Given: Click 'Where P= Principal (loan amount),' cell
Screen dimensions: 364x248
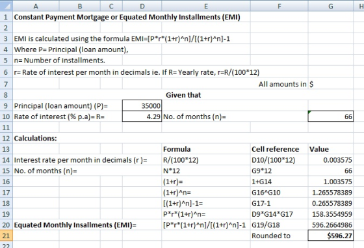Looking at the screenshot, I should [x=71, y=49].
